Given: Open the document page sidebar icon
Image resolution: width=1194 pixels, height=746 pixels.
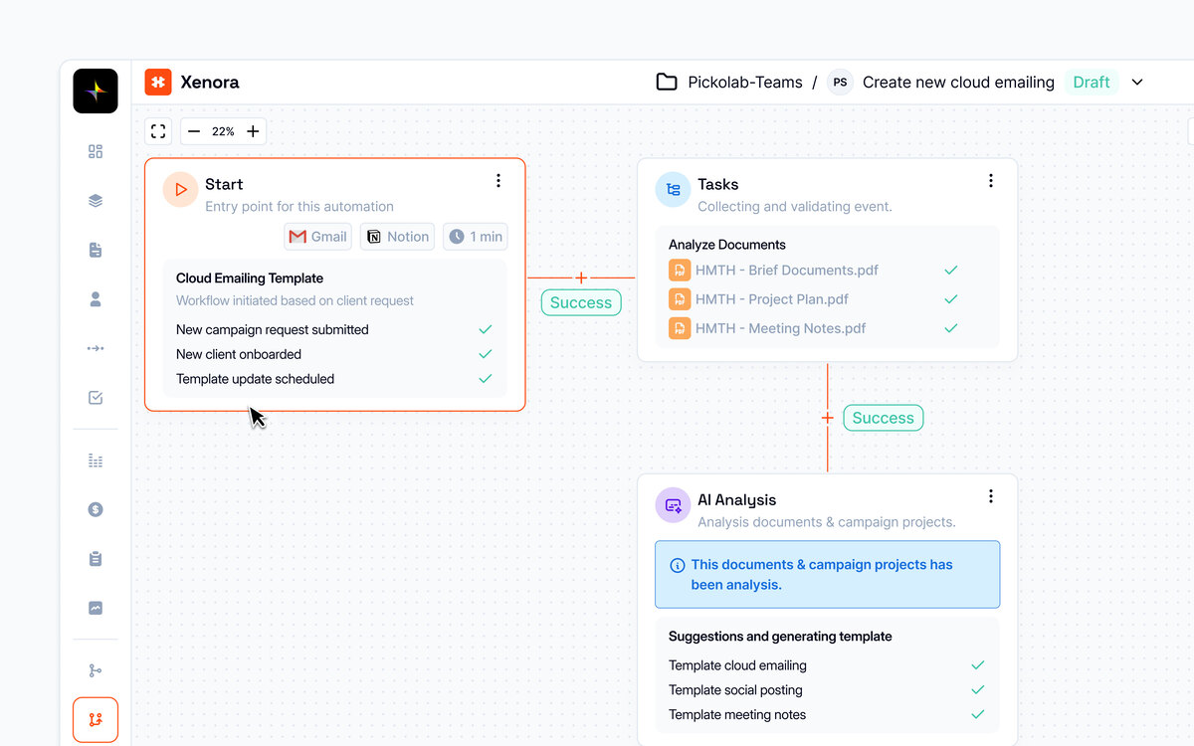Looking at the screenshot, I should 96,250.
